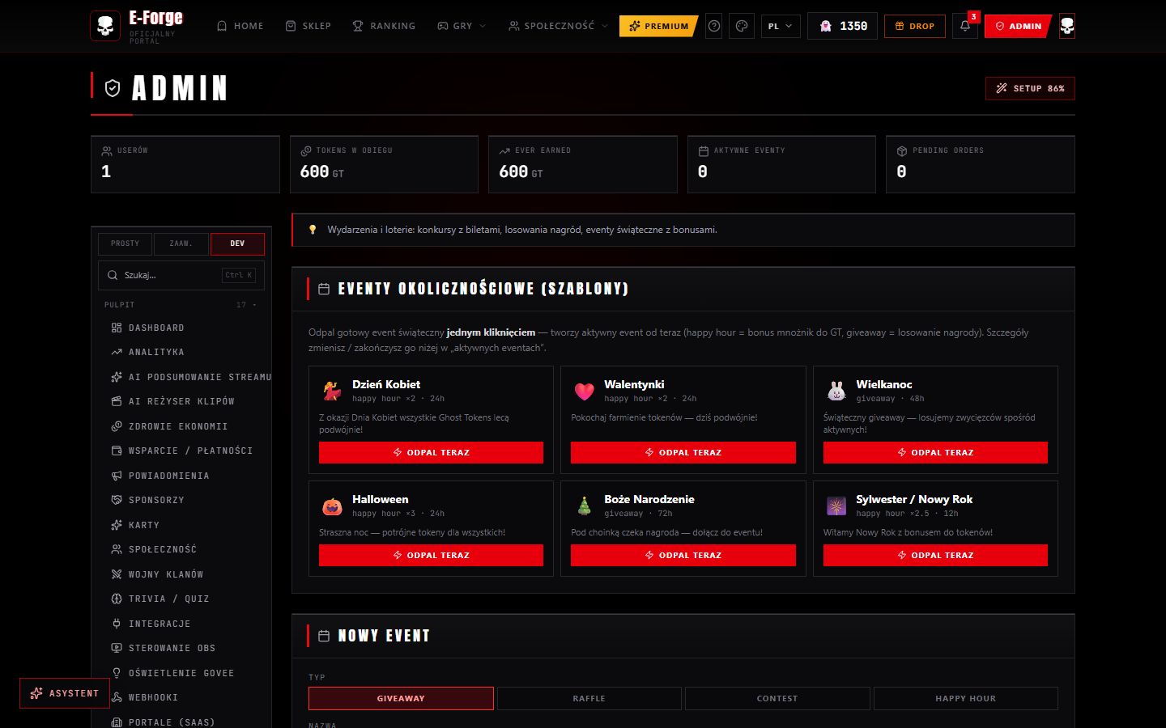Expand the Gry dropdown menu
The width and height of the screenshot is (1166, 728).
coord(462,26)
